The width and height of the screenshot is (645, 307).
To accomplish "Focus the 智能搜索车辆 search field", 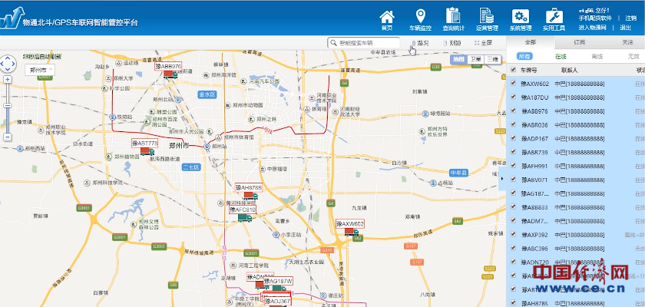I will tap(364, 43).
